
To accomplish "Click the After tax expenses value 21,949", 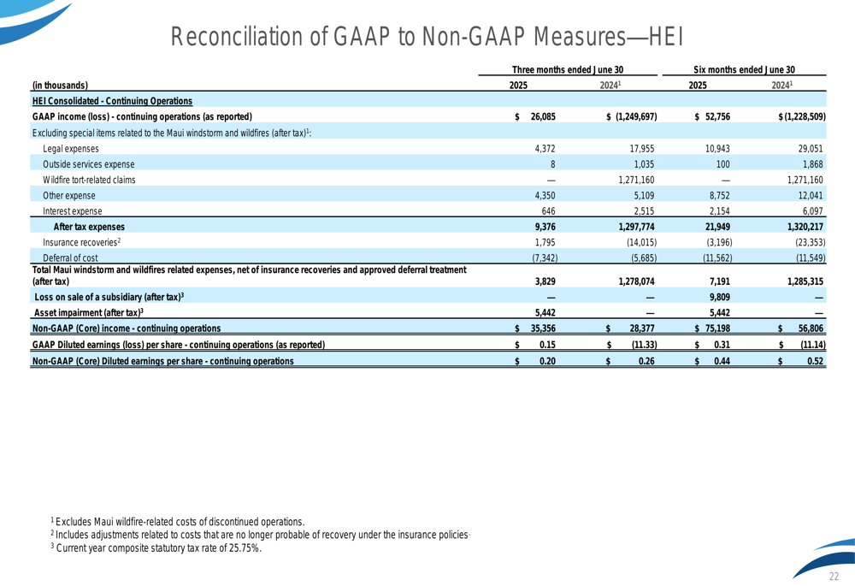I will pyautogui.click(x=717, y=227).
